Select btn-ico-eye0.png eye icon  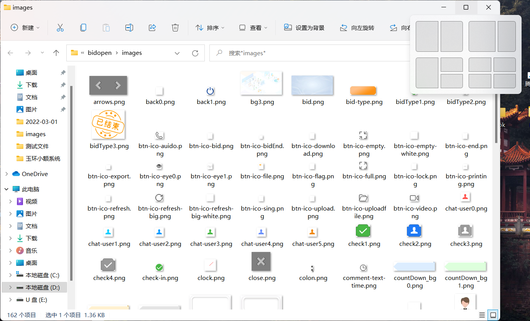tap(159, 166)
